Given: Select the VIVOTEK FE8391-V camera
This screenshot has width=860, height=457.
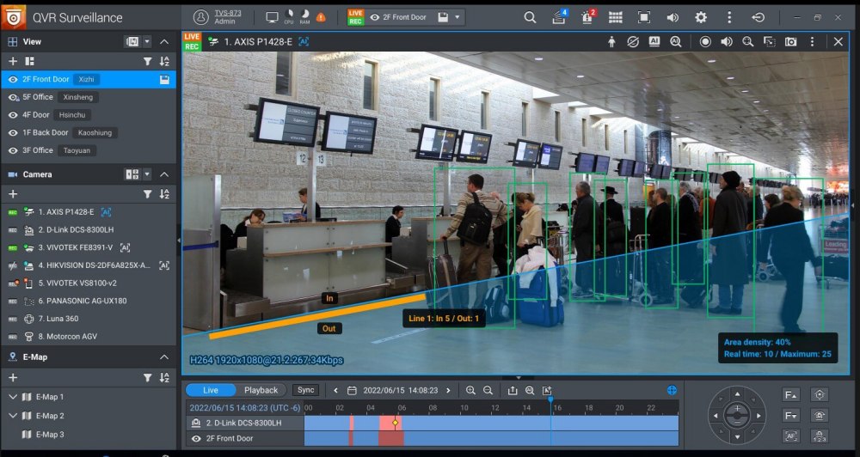Looking at the screenshot, I should click(x=75, y=247).
